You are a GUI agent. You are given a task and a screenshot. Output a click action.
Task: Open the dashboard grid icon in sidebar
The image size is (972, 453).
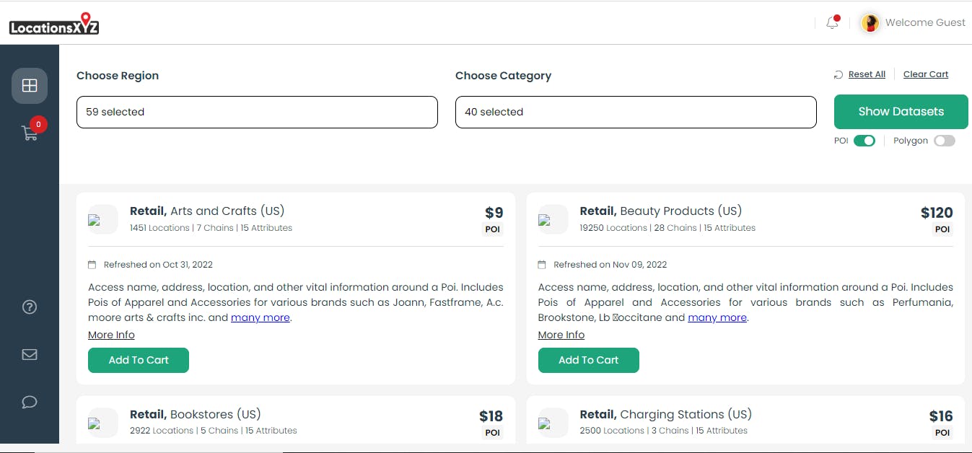point(30,86)
